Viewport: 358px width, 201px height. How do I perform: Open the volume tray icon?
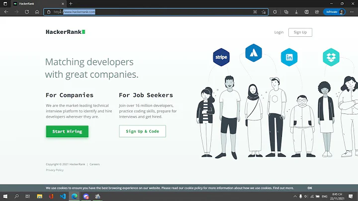pos(306,197)
